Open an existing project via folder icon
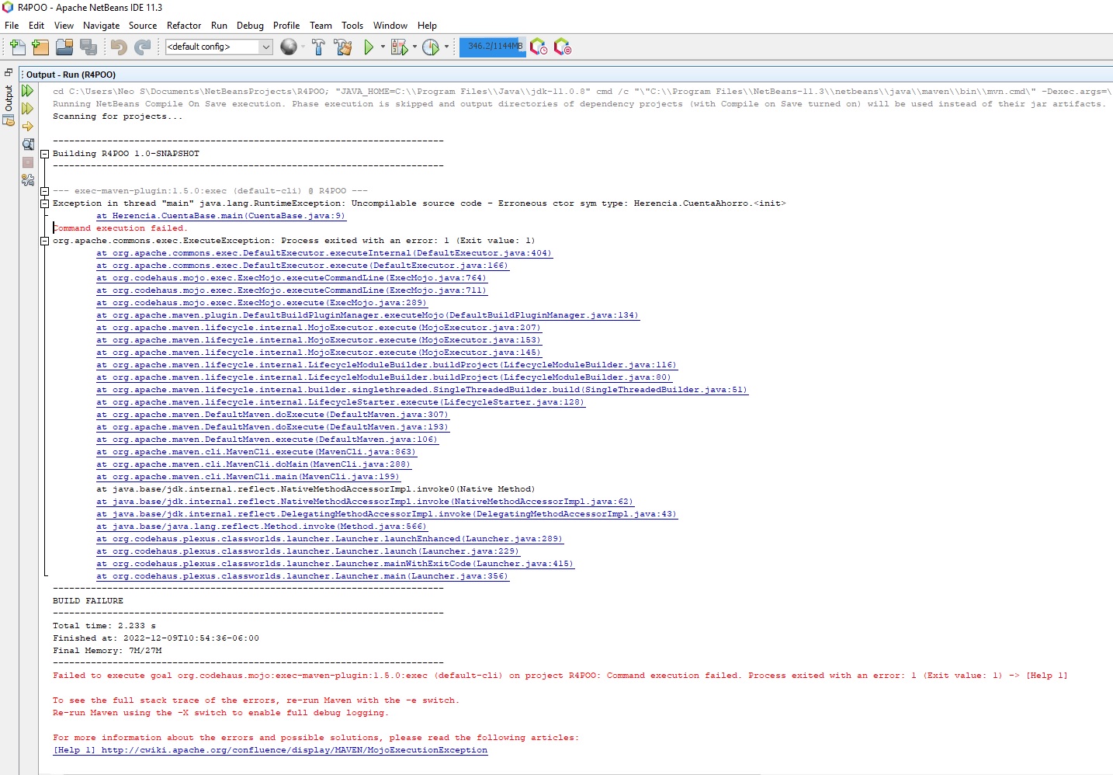 tap(64, 47)
